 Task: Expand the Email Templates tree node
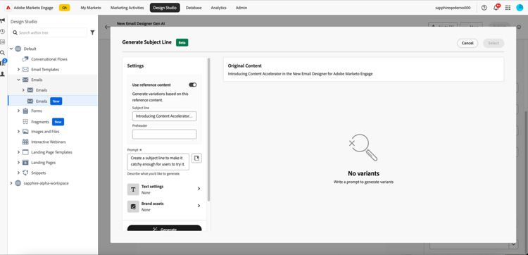point(18,70)
